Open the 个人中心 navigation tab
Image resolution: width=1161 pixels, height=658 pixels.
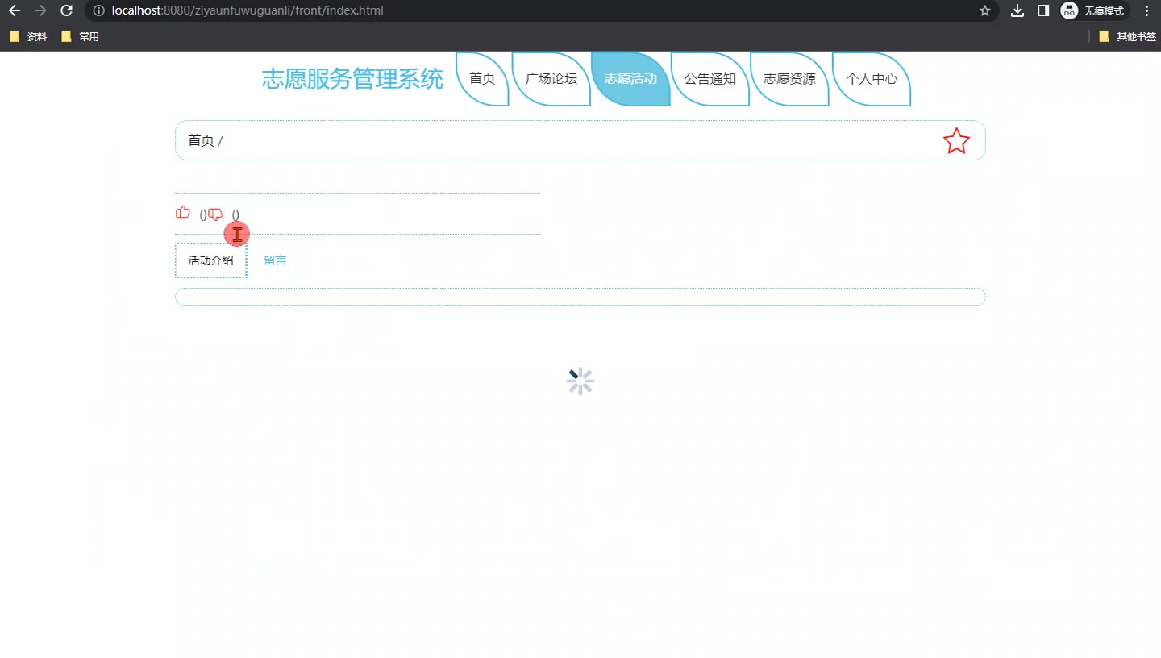pos(872,79)
